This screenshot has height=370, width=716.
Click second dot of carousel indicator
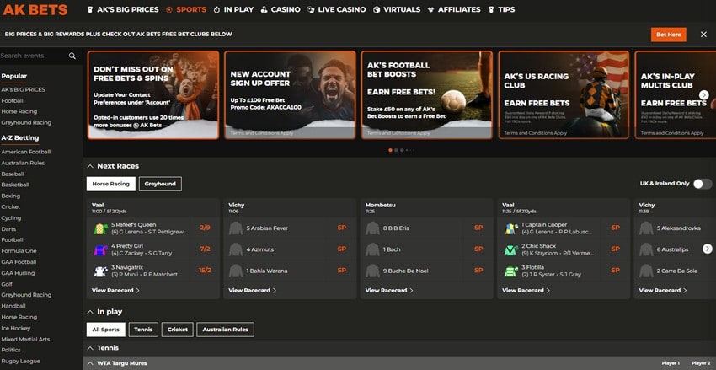coord(397,150)
